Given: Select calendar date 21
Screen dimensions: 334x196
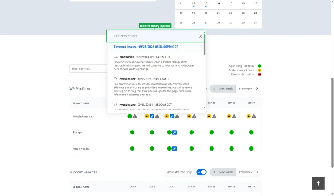Looking at the screenshot, I should click(x=218, y=13).
